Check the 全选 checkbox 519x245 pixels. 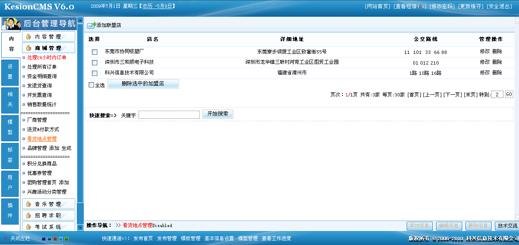point(92,85)
